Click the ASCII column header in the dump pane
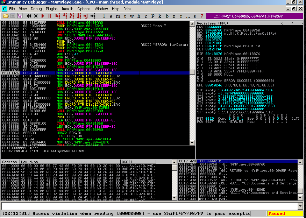This screenshot has width=306, height=218. pyautogui.click(x=138, y=162)
